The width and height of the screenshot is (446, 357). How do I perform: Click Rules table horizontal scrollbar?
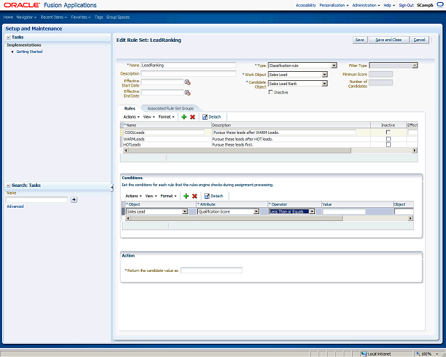pyautogui.click(x=240, y=151)
